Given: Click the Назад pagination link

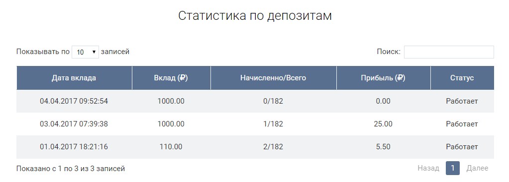Looking at the screenshot, I should (428, 168).
